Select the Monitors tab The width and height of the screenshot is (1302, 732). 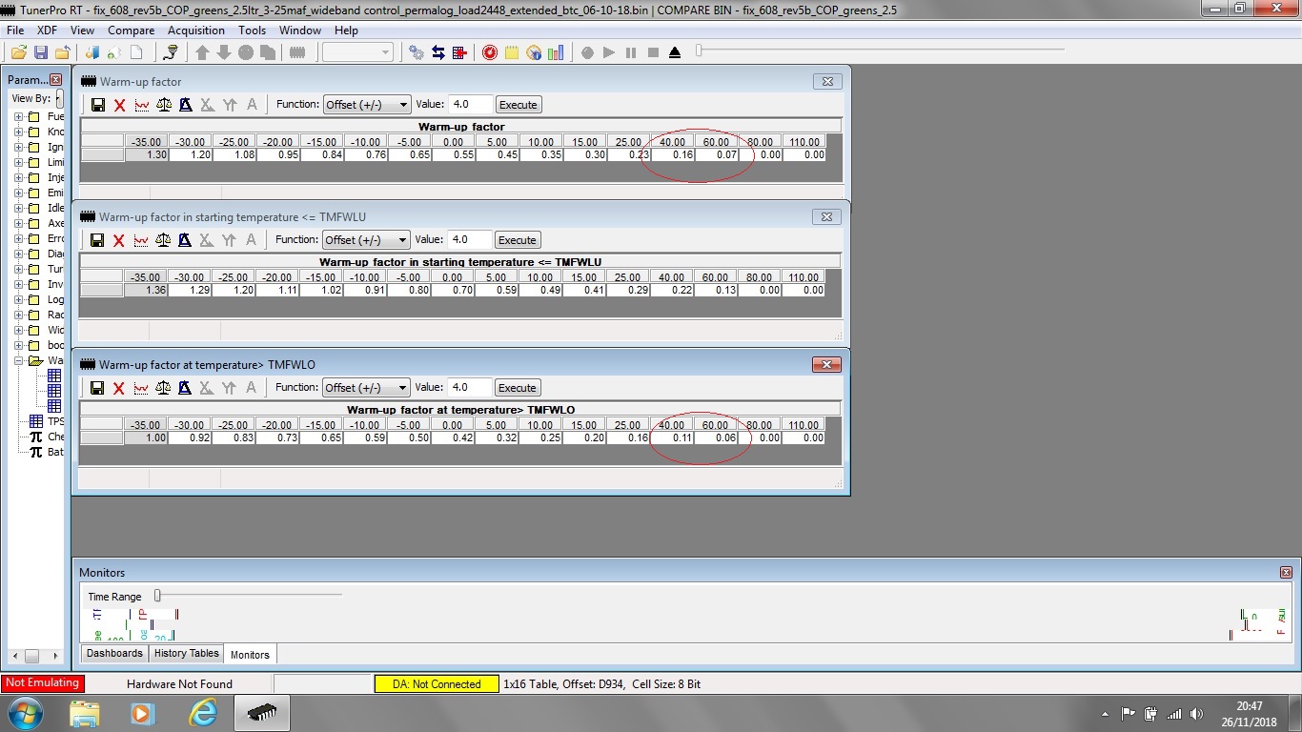click(250, 654)
